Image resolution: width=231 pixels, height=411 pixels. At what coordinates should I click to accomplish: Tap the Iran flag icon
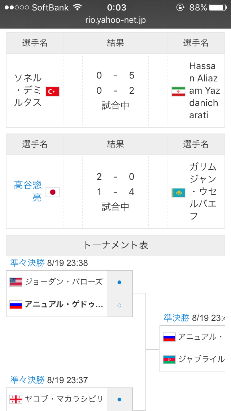click(178, 92)
